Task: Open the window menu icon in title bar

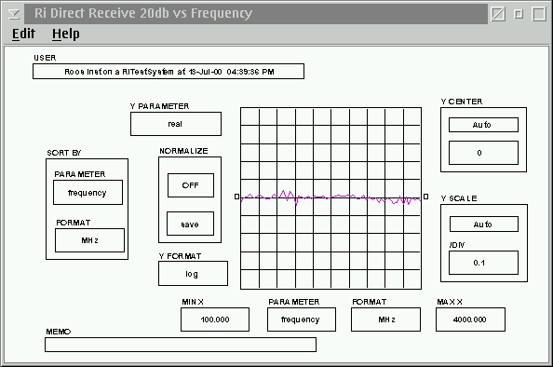Action: pyautogui.click(x=14, y=14)
